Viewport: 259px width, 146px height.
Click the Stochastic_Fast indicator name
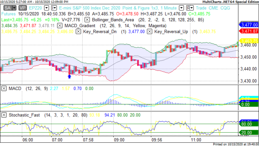24,115
